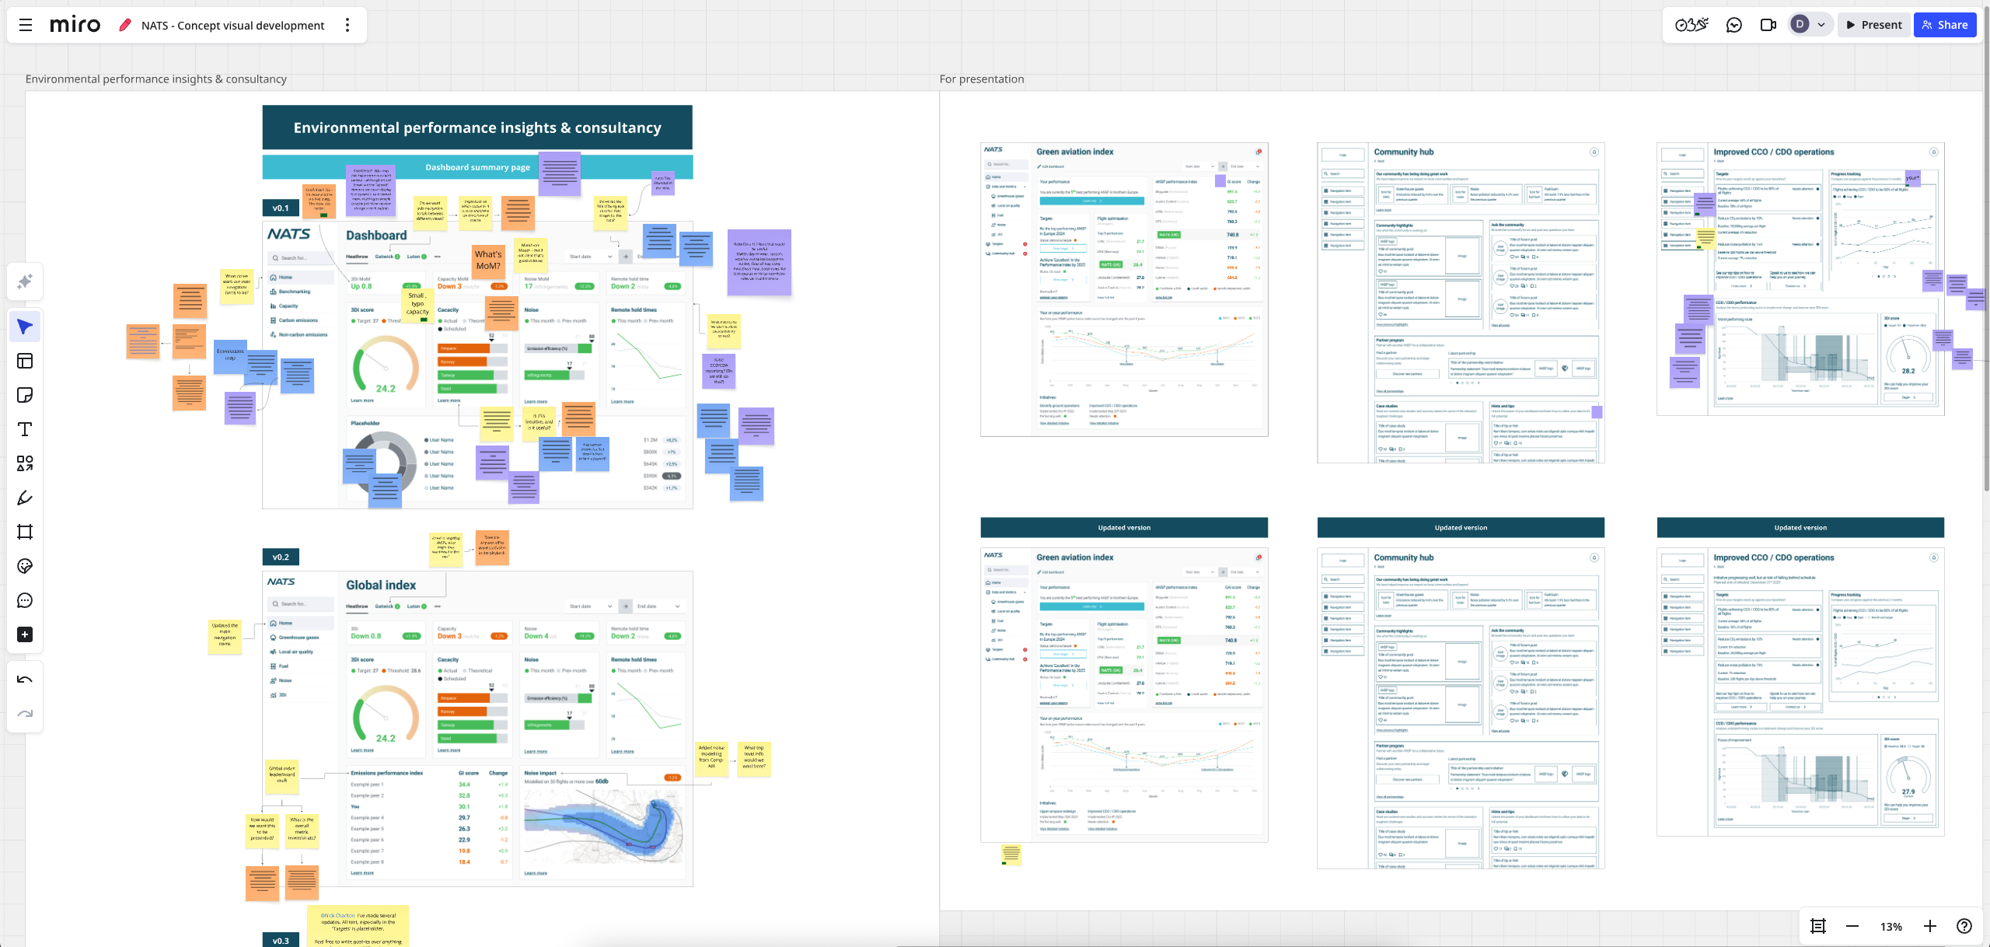Select the shapes tool

coord(25,463)
